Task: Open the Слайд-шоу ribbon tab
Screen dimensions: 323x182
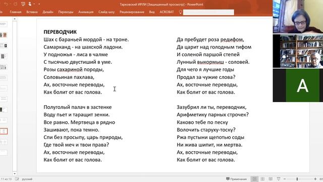Action: (106, 12)
